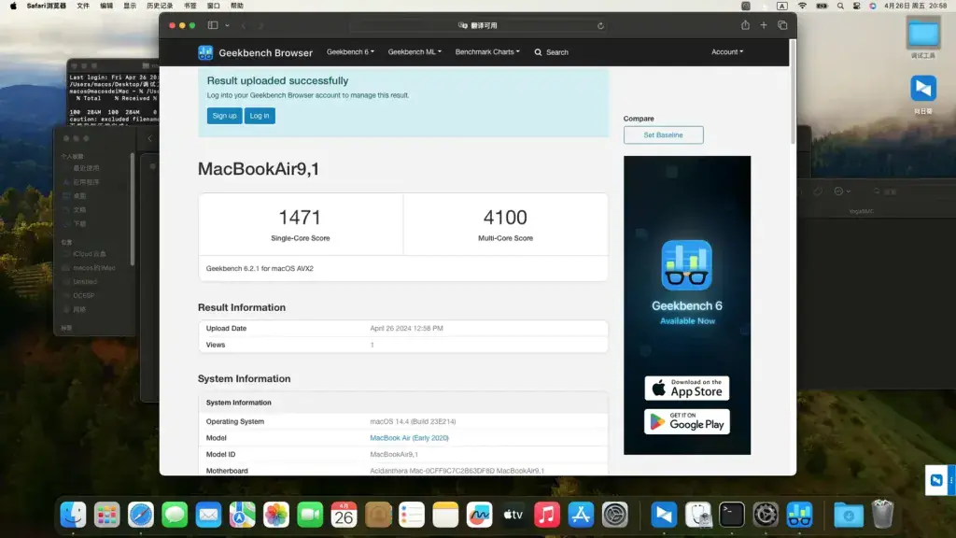Click the Get it on Google Play badge
The width and height of the screenshot is (956, 538).
pyautogui.click(x=687, y=421)
